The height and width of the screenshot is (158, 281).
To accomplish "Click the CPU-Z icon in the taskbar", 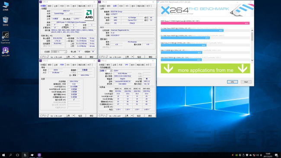I will pos(39,155).
